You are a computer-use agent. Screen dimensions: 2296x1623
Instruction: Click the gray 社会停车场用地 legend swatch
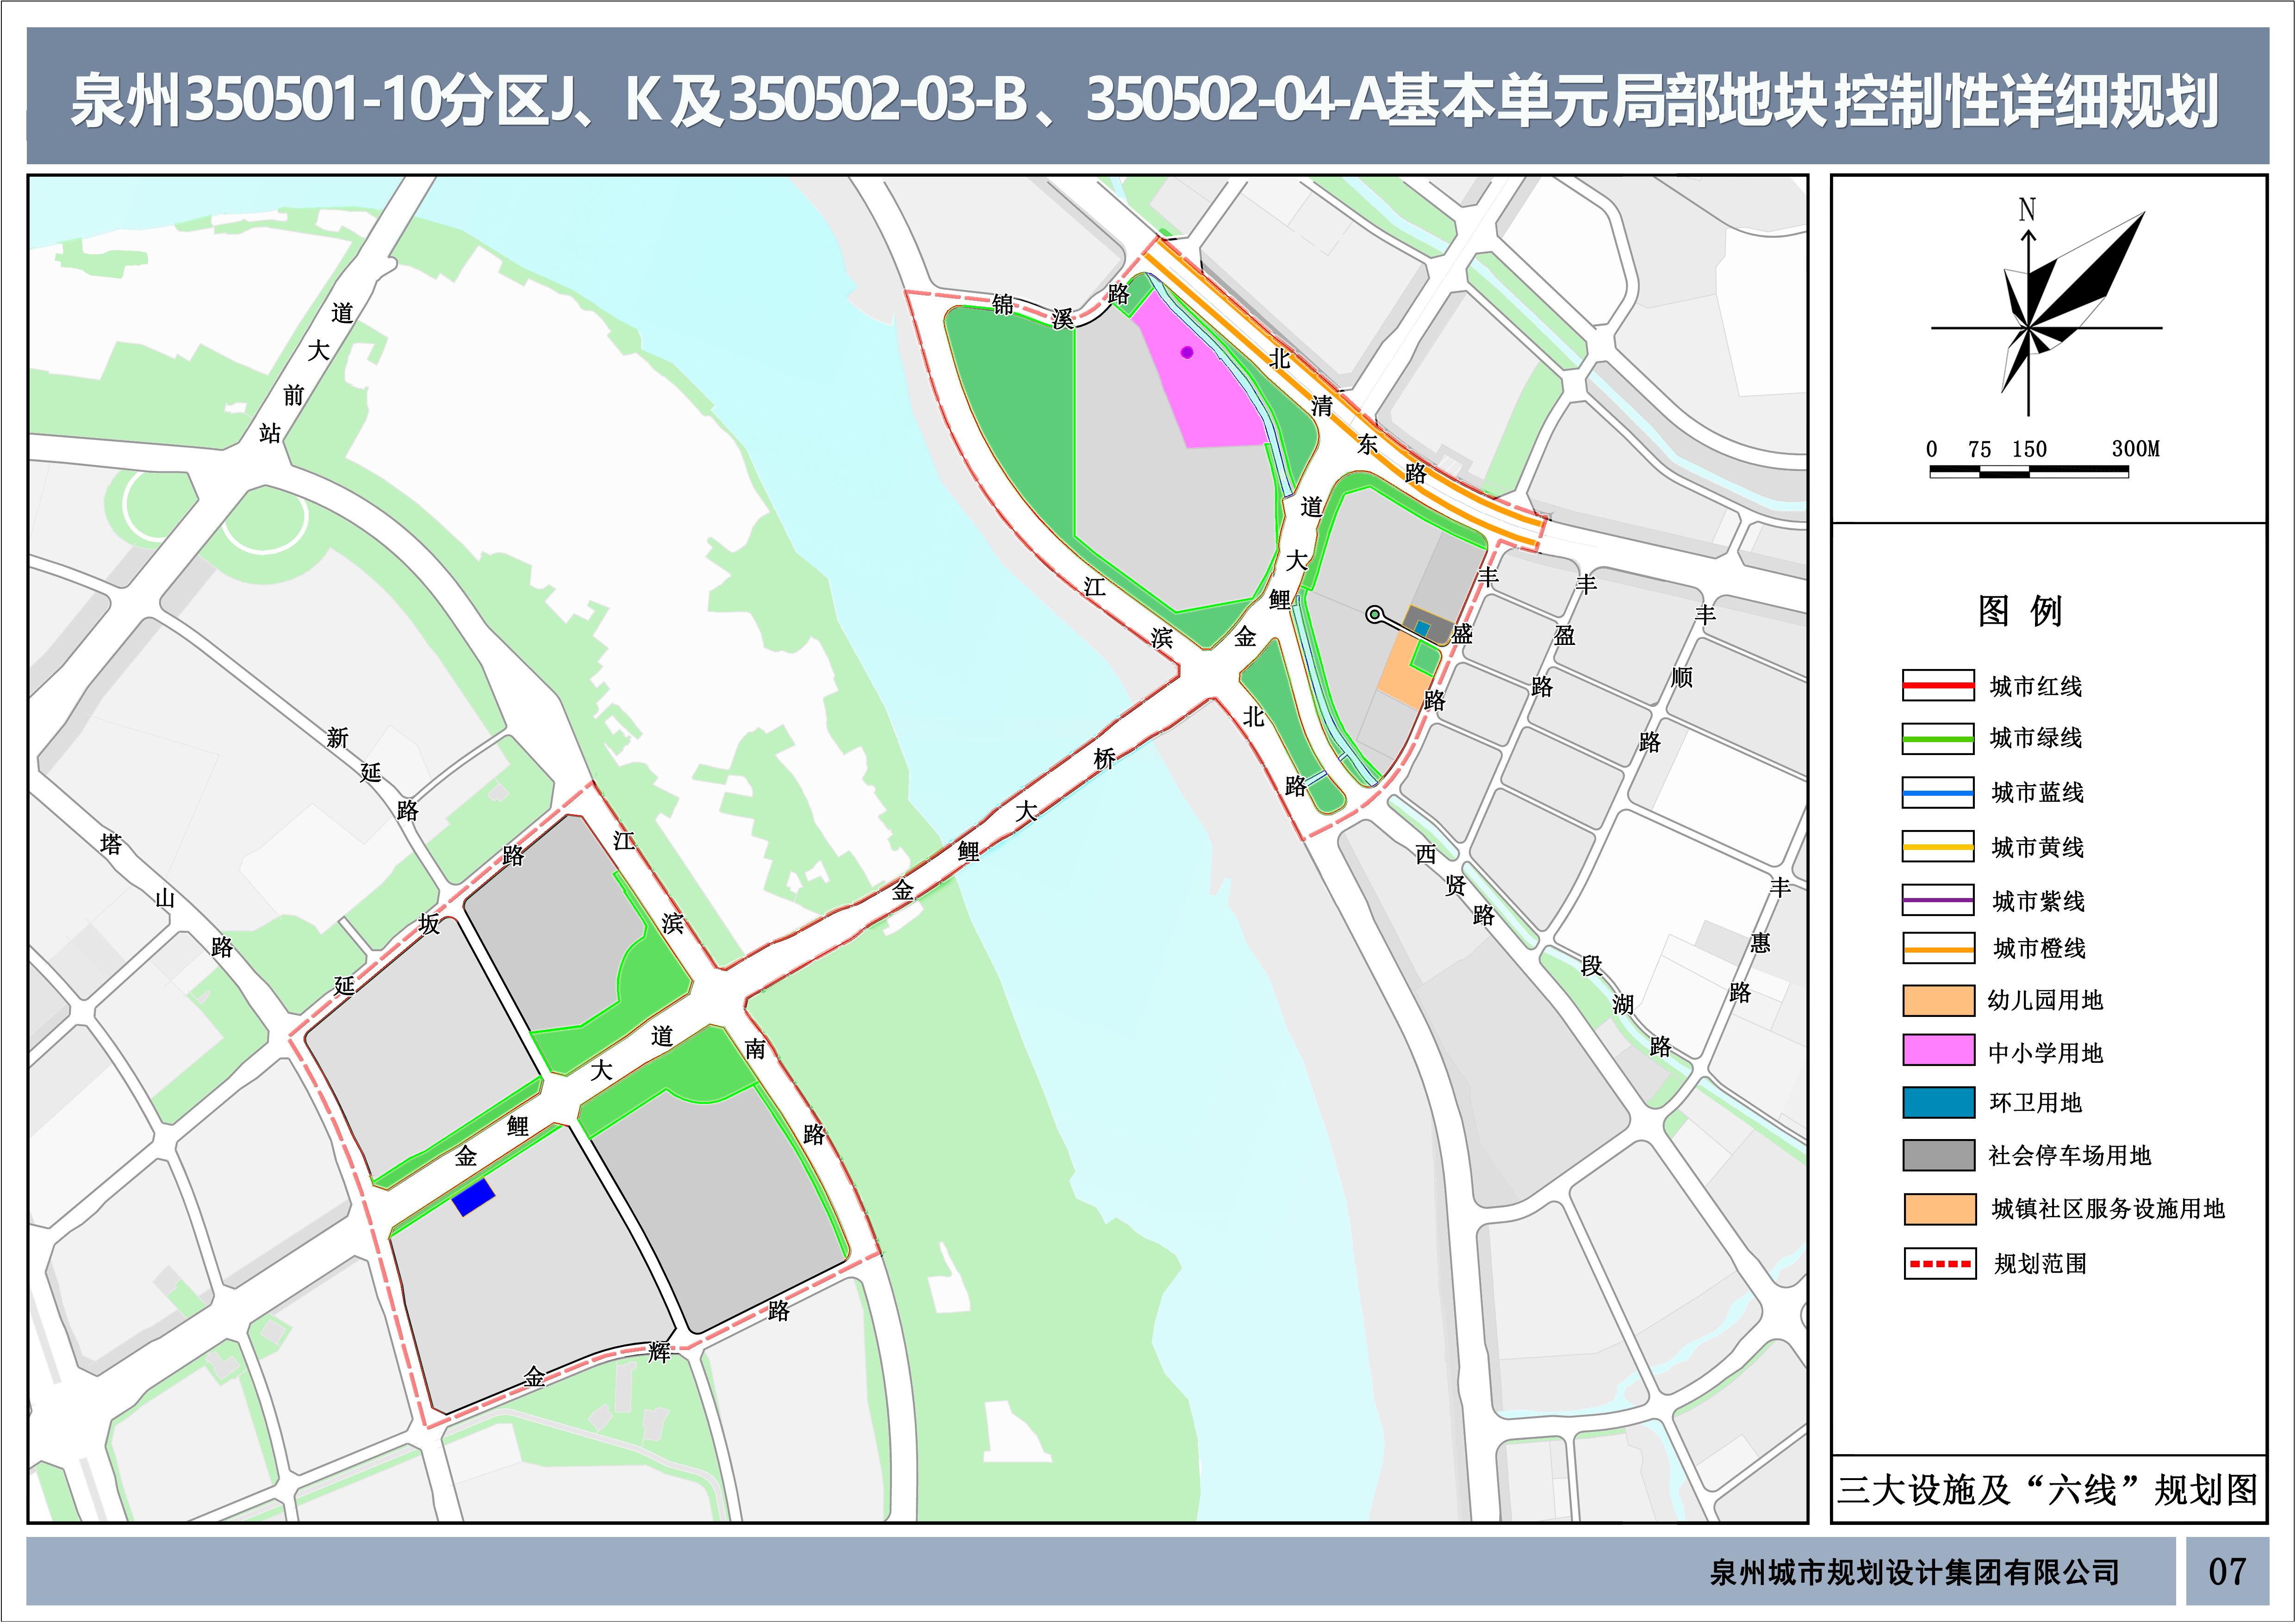pyautogui.click(x=1939, y=1155)
